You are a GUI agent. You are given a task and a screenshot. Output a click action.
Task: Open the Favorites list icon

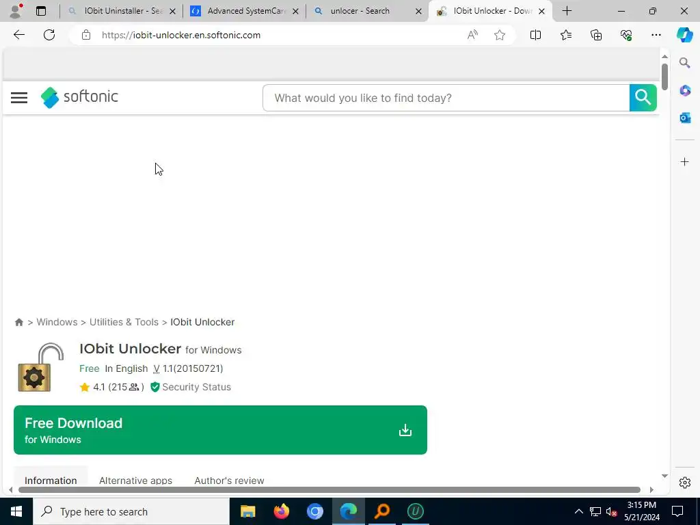565,35
